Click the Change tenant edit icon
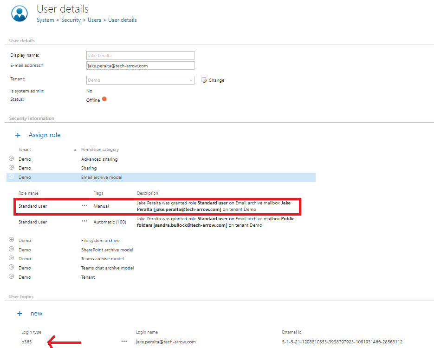 point(204,80)
